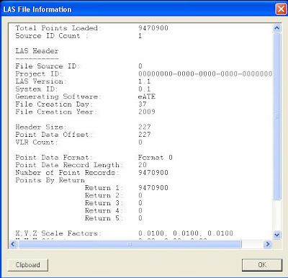Click the Return 1 value 9470900
288x278 pixels.
[153, 188]
